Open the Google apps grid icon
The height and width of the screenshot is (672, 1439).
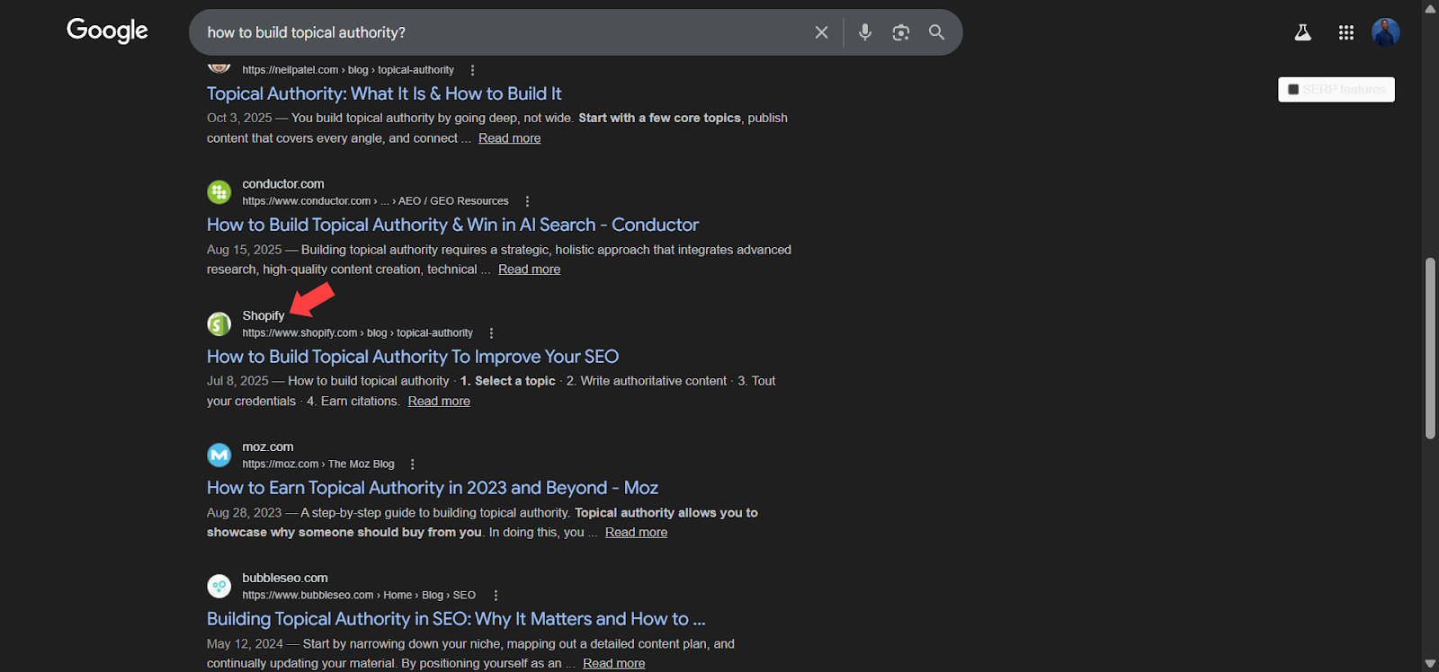click(1345, 32)
